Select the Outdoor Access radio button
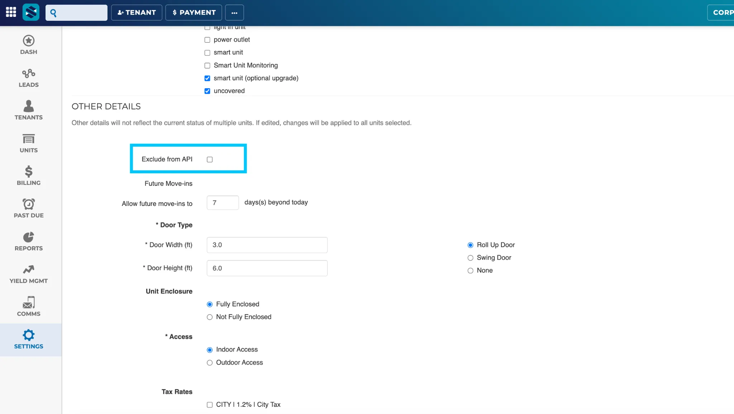The width and height of the screenshot is (734, 414). coord(210,363)
